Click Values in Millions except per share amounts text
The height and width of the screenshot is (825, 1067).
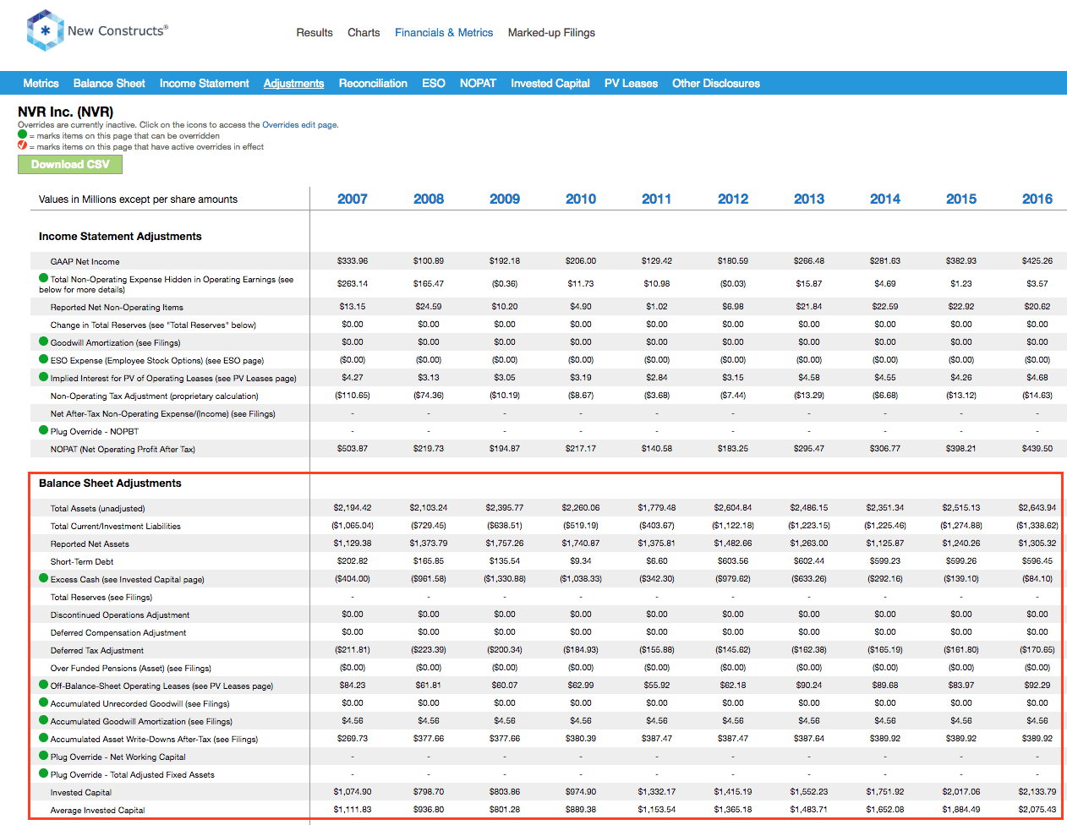[138, 199]
